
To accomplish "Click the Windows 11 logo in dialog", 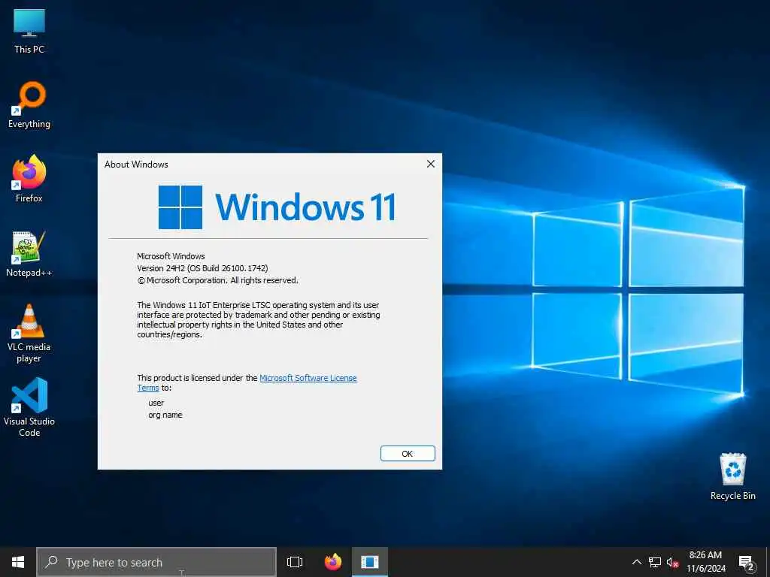I will [277, 207].
